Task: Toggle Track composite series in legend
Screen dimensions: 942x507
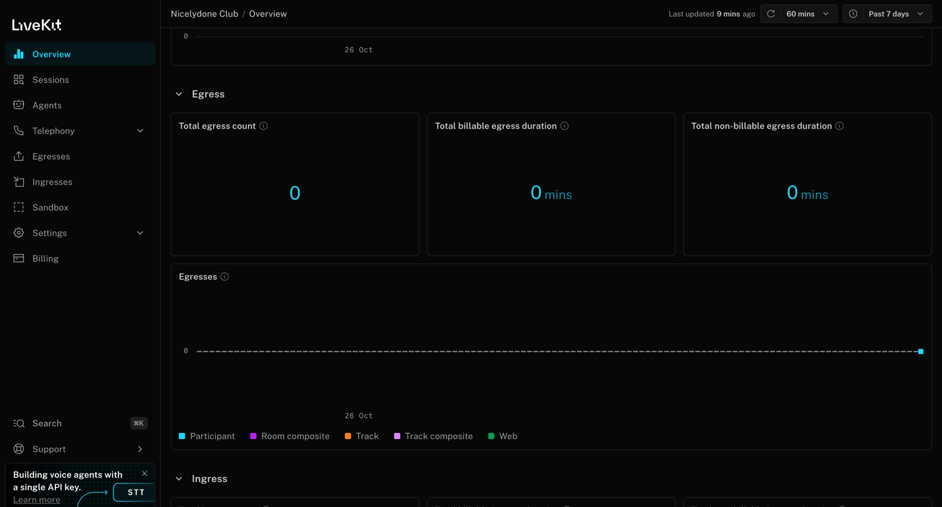Action: tap(433, 436)
